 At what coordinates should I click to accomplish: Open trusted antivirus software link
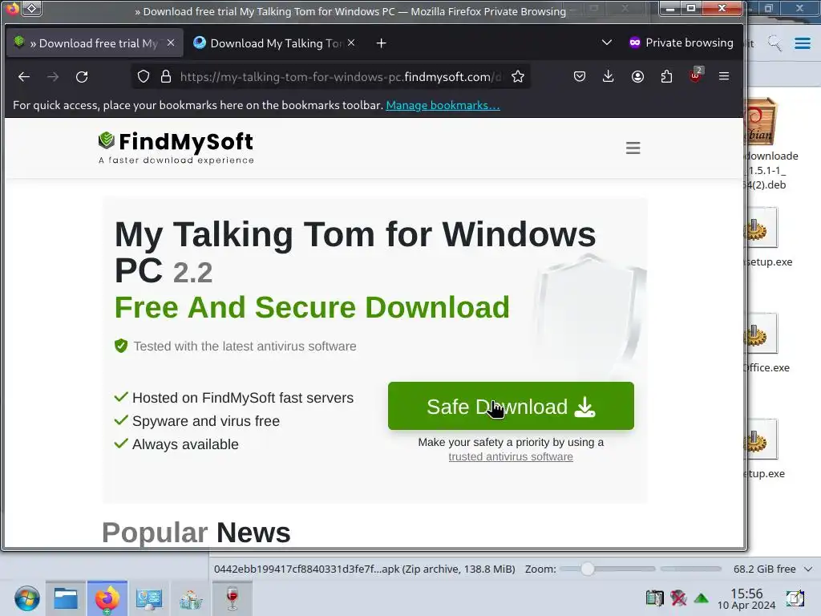(511, 456)
